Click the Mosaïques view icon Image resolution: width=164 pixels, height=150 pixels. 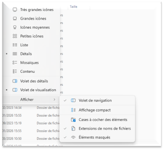[x=15, y=63]
